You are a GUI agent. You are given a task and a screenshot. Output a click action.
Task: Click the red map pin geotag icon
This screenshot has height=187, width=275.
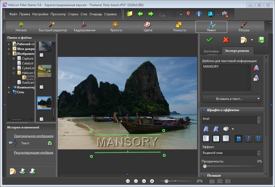(188, 14)
